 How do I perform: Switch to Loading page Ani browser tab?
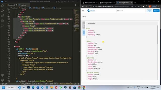(107, 3)
